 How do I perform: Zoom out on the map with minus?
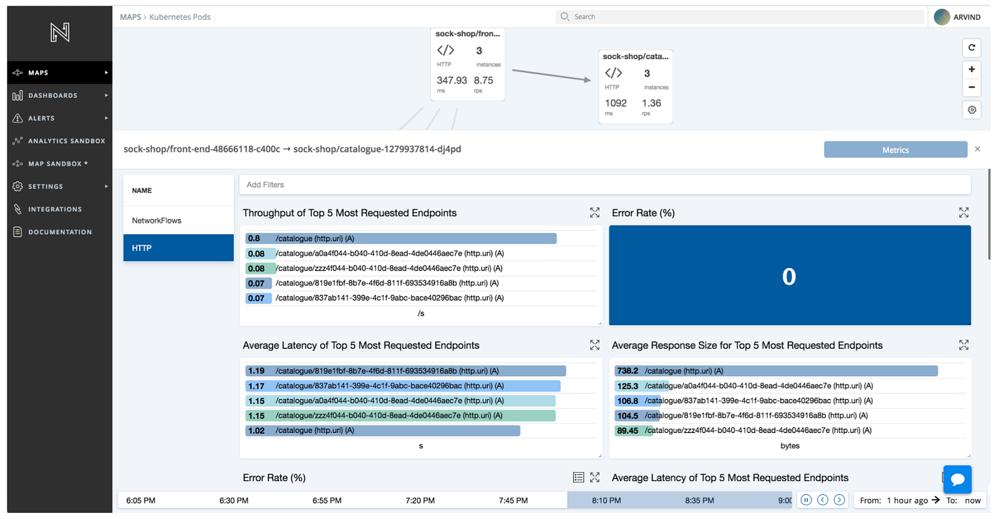pyautogui.click(x=971, y=87)
